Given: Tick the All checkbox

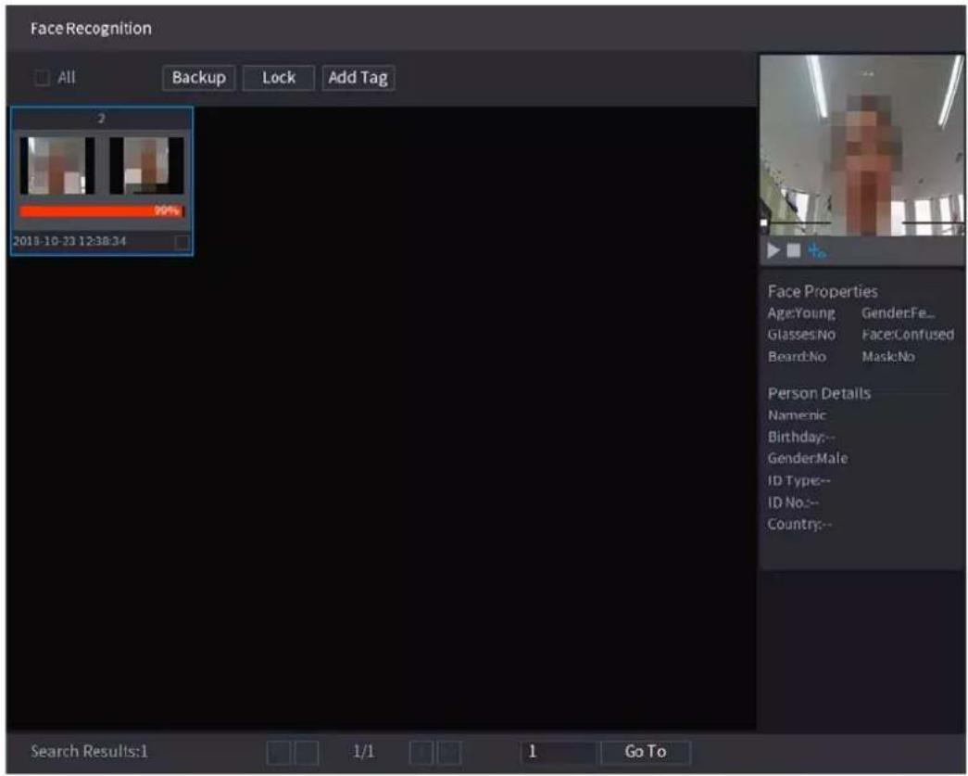Looking at the screenshot, I should pyautogui.click(x=42, y=78).
